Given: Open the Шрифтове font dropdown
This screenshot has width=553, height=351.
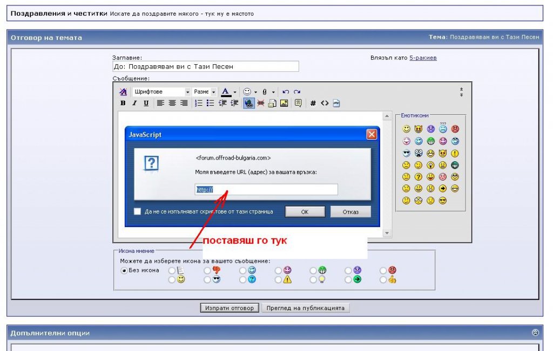Looking at the screenshot, I should tap(161, 92).
